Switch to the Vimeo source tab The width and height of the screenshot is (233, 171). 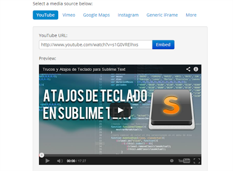69,15
